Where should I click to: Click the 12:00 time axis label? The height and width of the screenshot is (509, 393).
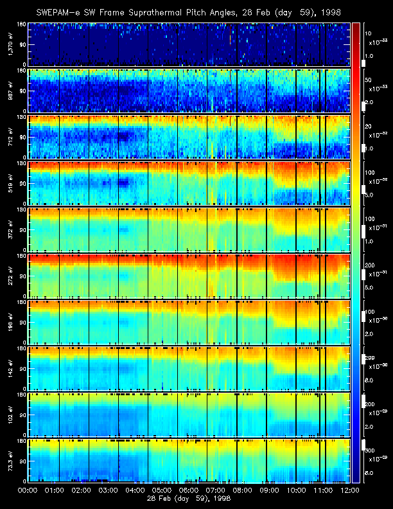click(x=350, y=490)
